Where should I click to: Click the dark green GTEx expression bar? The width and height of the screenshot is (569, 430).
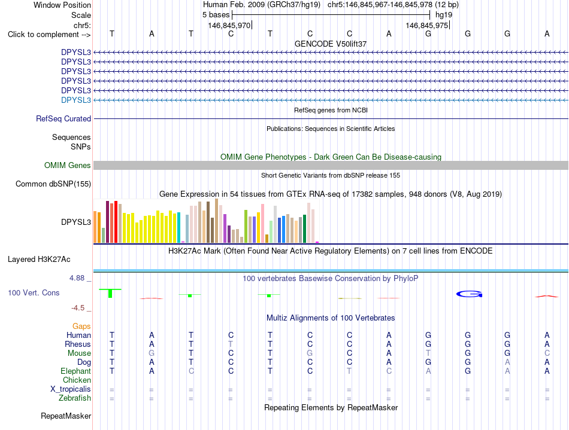point(304,228)
